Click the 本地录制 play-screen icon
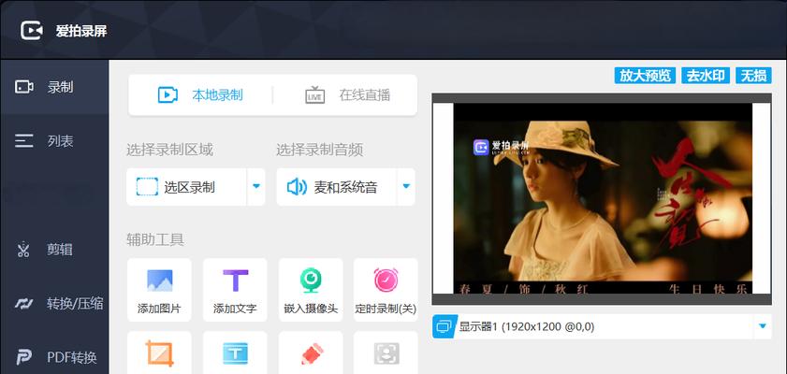Viewport: 787px width, 374px height. pyautogui.click(x=168, y=94)
